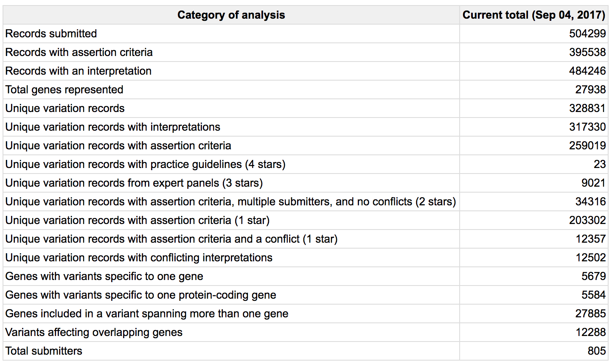Click the value 34316

(x=590, y=202)
